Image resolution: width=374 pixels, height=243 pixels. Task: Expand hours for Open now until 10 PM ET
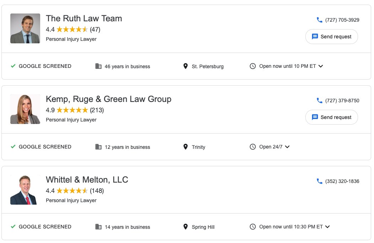tap(321, 66)
